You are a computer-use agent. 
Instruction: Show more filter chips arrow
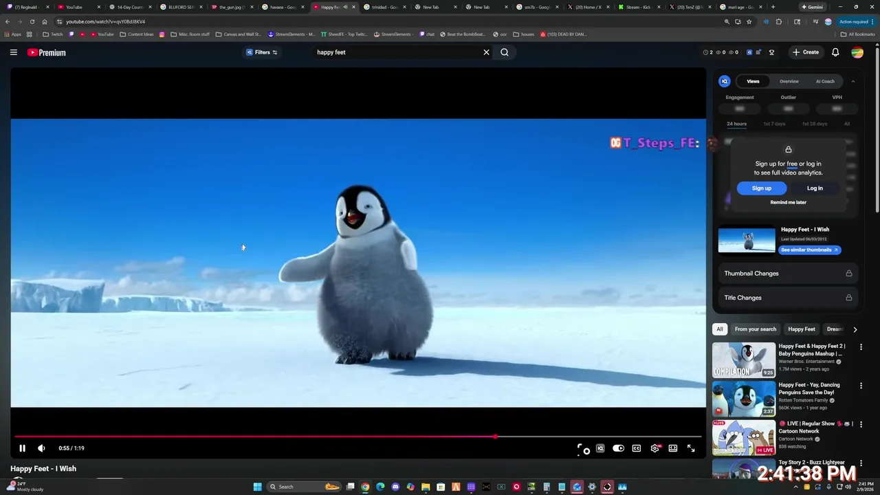point(855,329)
